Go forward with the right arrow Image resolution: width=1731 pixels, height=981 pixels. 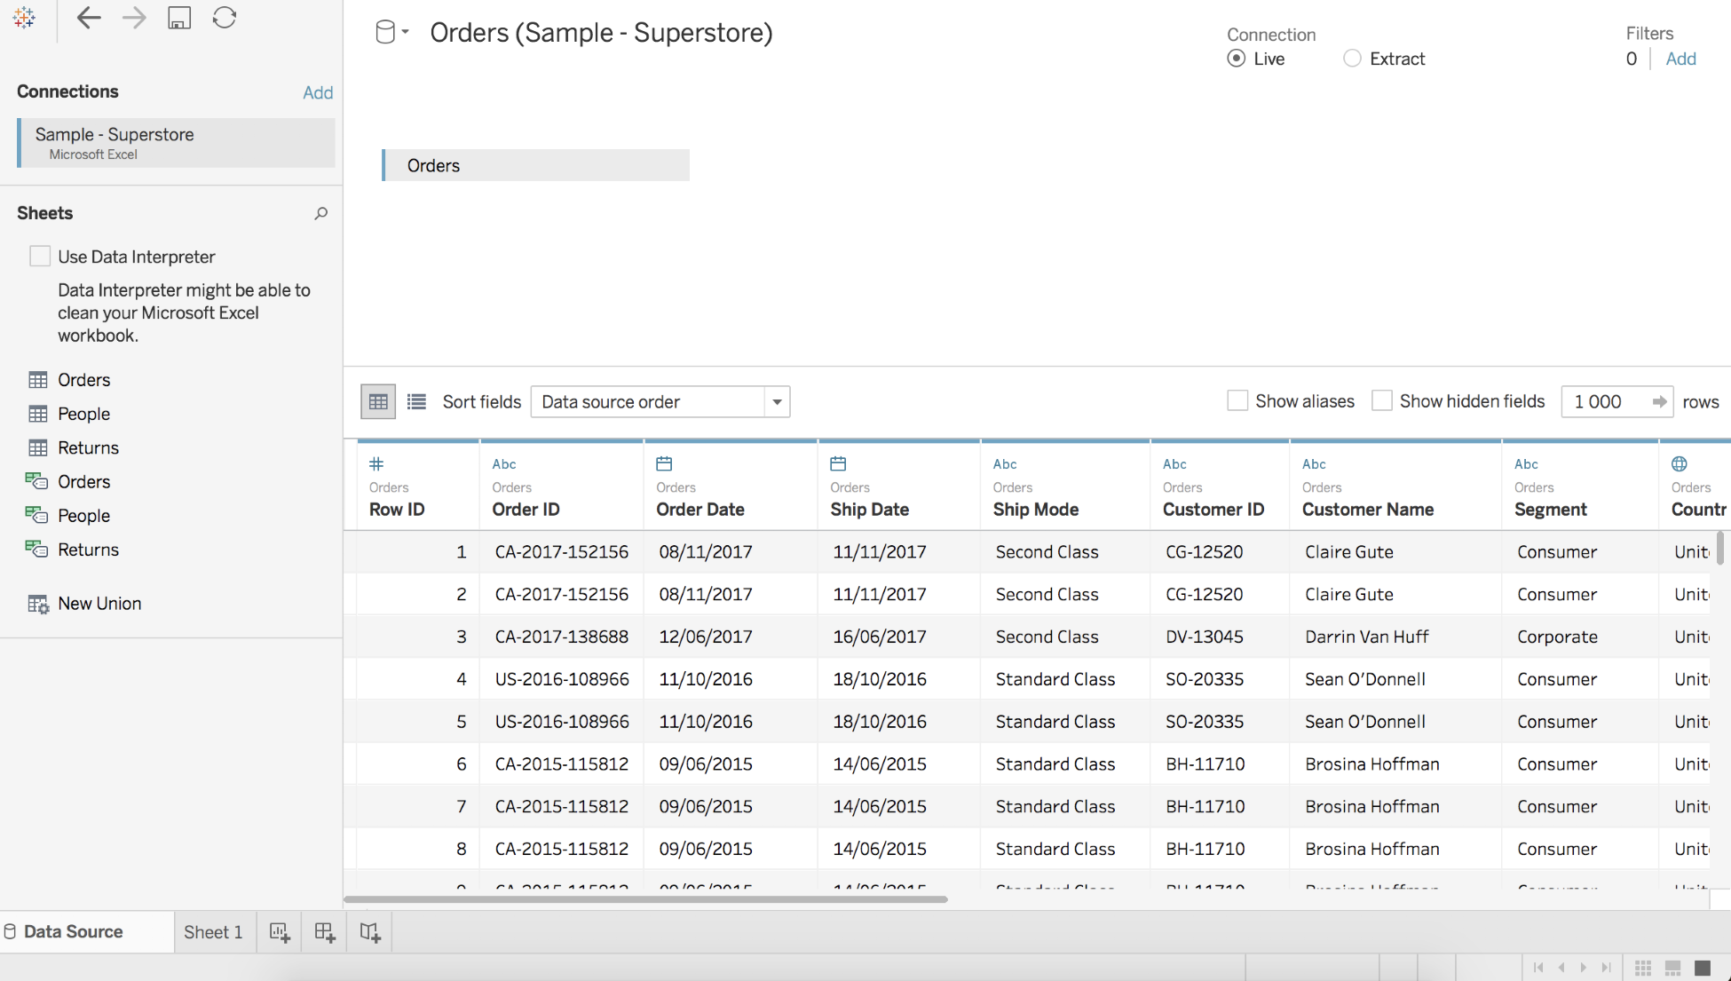134,18
